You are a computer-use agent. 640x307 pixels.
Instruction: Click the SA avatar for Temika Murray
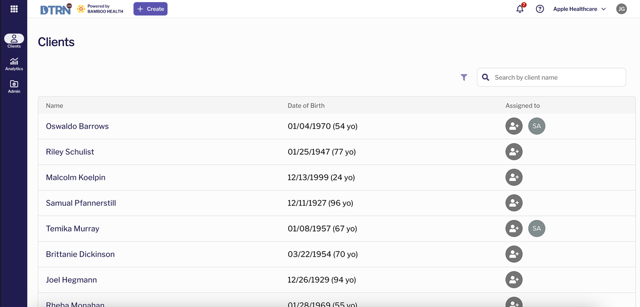click(537, 228)
